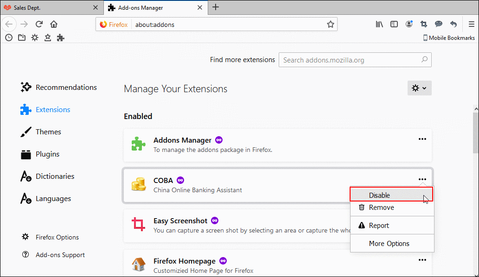This screenshot has height=277, width=479.
Task: Open the Firefox account icon
Action: tap(409, 24)
